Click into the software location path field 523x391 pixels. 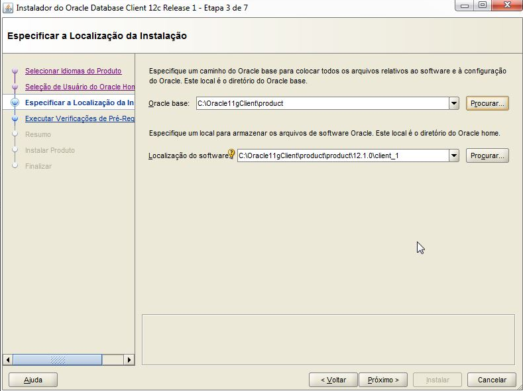point(343,155)
